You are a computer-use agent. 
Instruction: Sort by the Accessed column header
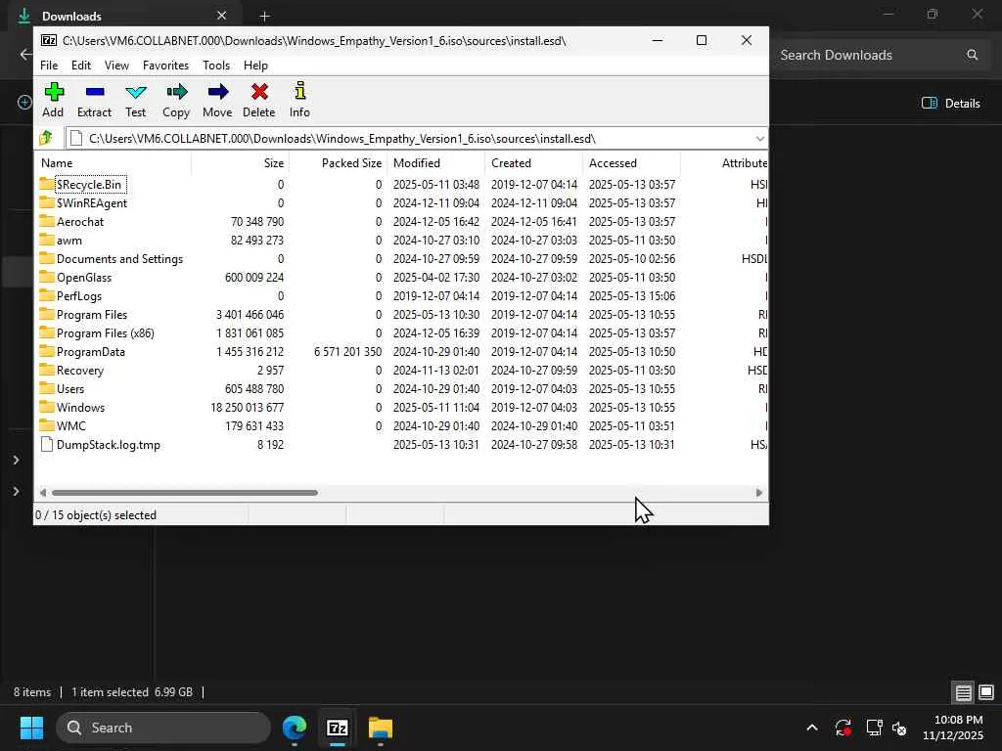coord(632,163)
